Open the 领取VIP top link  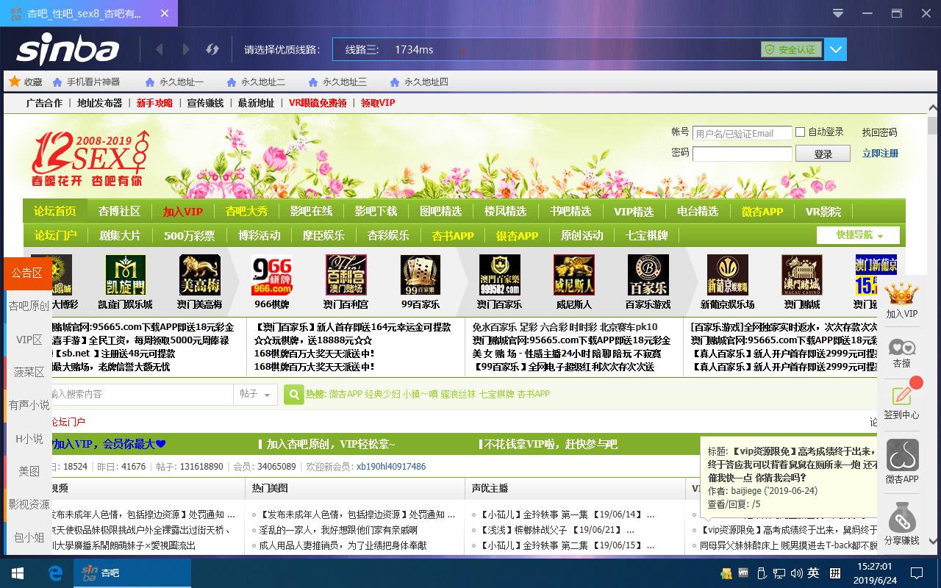pyautogui.click(x=378, y=103)
